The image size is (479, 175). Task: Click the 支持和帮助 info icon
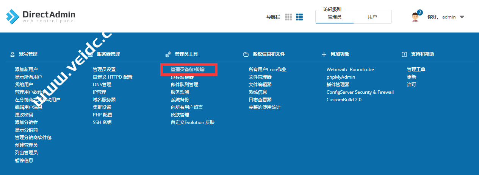pyautogui.click(x=404, y=54)
